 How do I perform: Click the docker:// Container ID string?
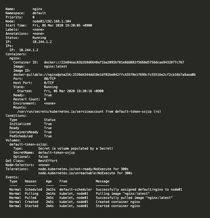[x=114, y=62]
